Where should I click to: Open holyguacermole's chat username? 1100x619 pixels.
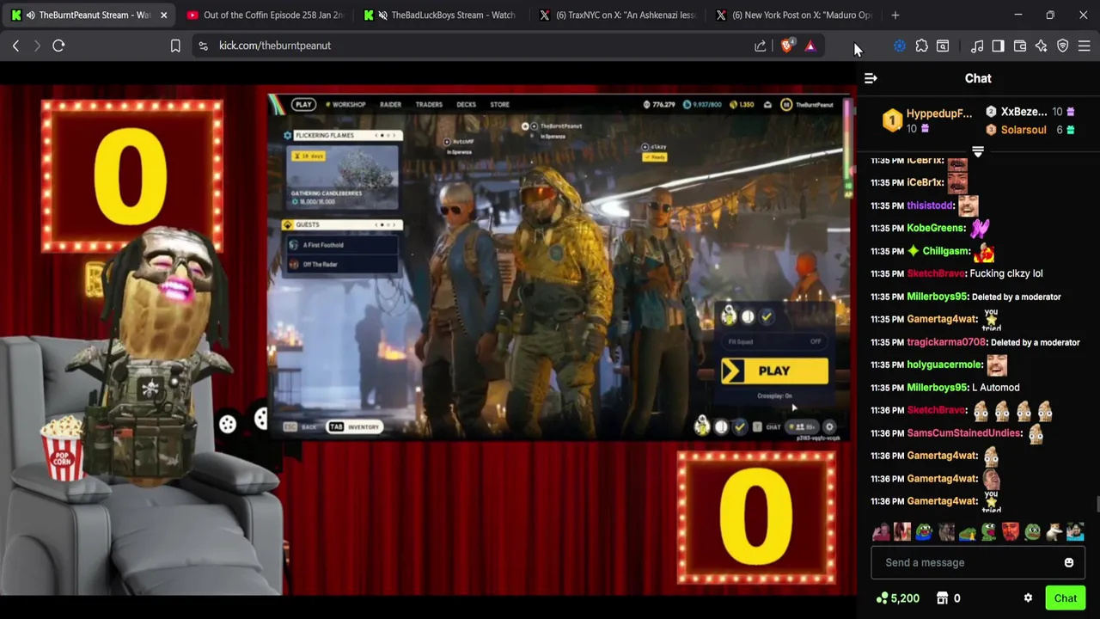[944, 365]
